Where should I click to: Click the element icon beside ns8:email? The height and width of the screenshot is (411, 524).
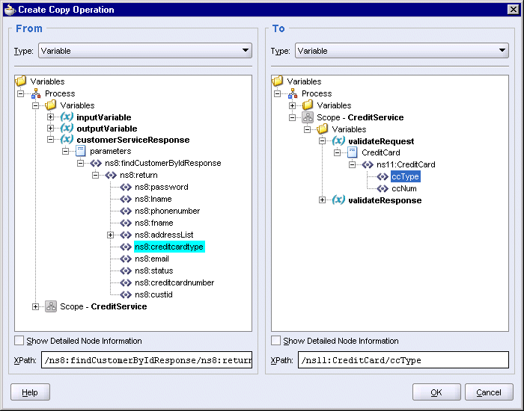pyautogui.click(x=126, y=259)
